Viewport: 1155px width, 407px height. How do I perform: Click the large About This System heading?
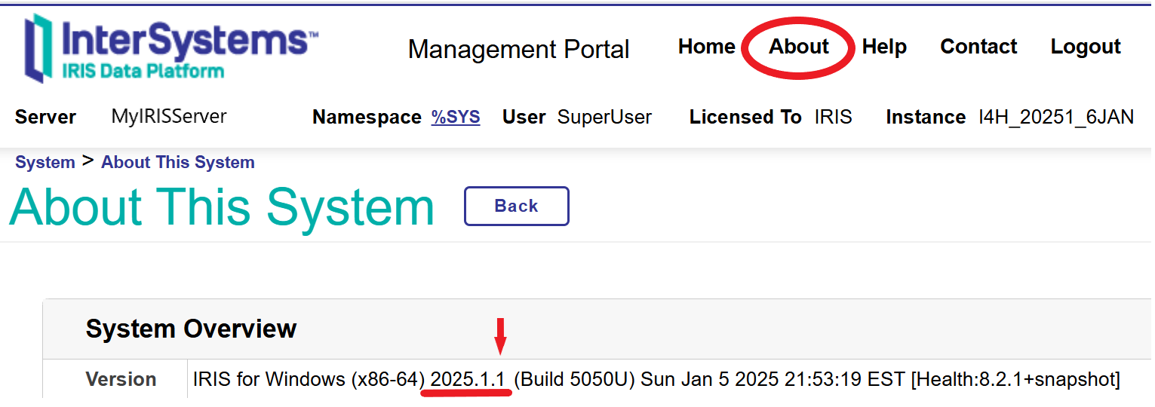click(222, 207)
